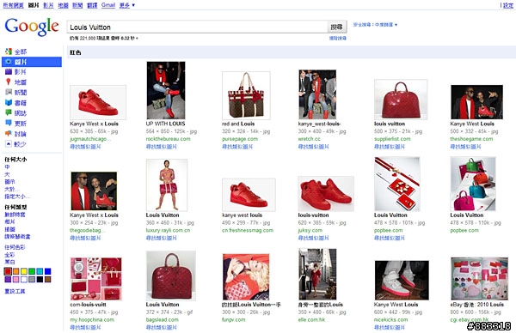Click the my.hoopchina.com source link
The image size is (516, 333).
(x=92, y=319)
